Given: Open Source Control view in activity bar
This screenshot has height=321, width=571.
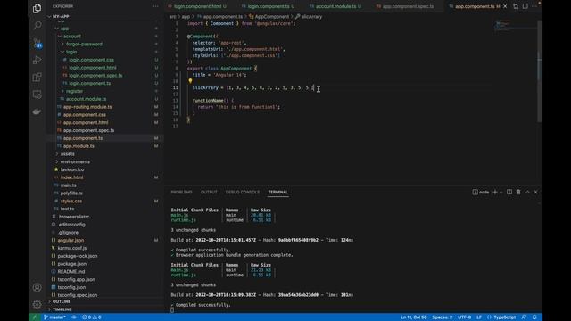Looking at the screenshot, I should click(x=37, y=43).
